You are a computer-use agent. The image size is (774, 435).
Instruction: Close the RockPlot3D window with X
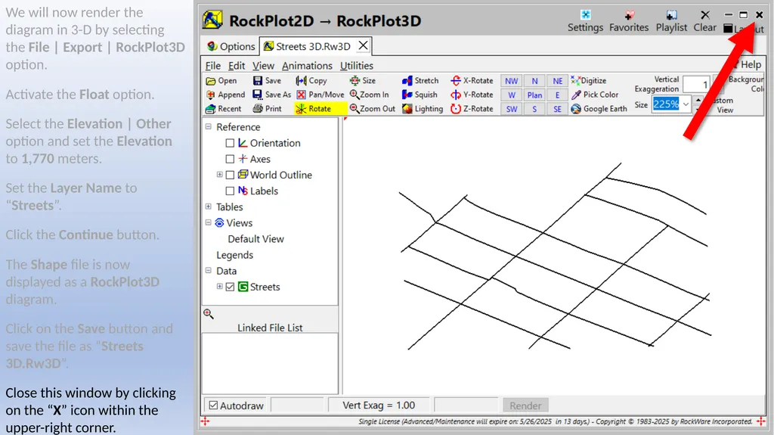click(759, 15)
